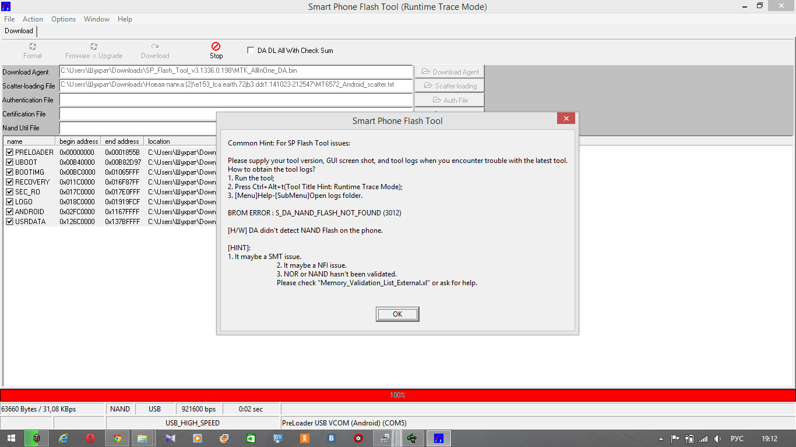Open Google Chrome from the taskbar
796x447 pixels.
[x=117, y=438]
